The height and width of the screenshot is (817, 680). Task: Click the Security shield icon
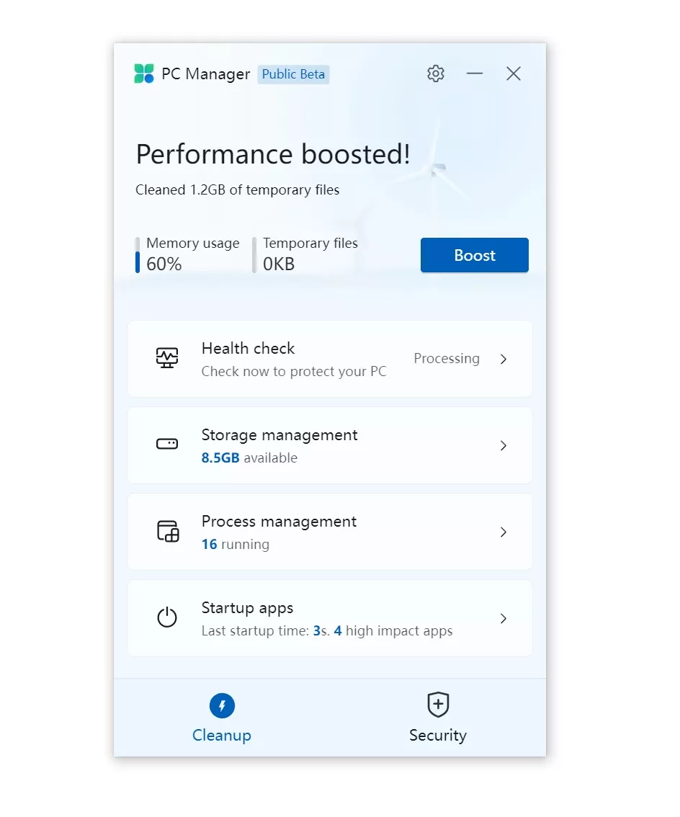(438, 705)
